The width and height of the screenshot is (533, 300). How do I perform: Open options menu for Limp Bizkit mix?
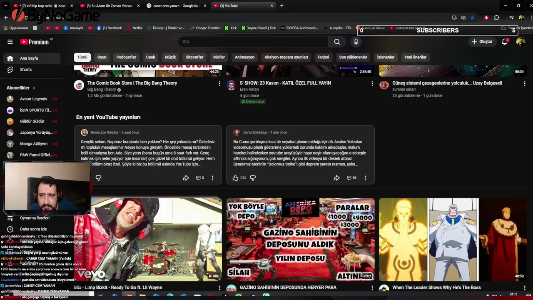tap(219, 288)
